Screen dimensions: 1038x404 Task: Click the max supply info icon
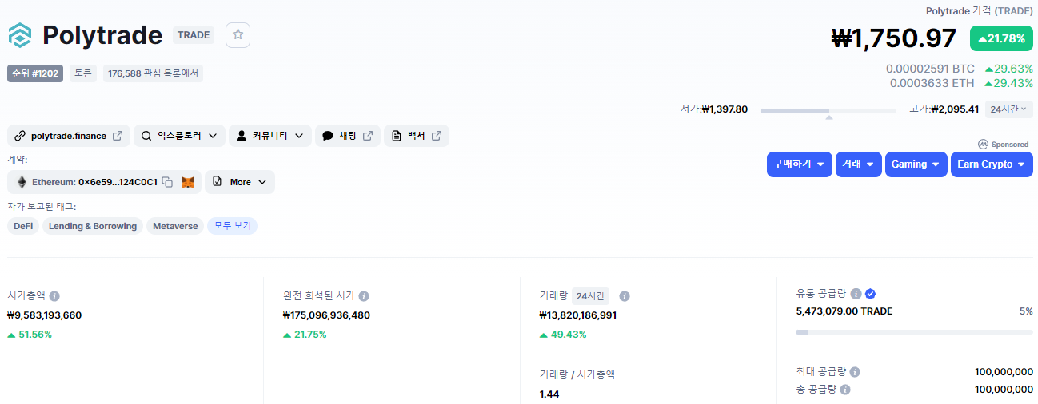pos(855,372)
